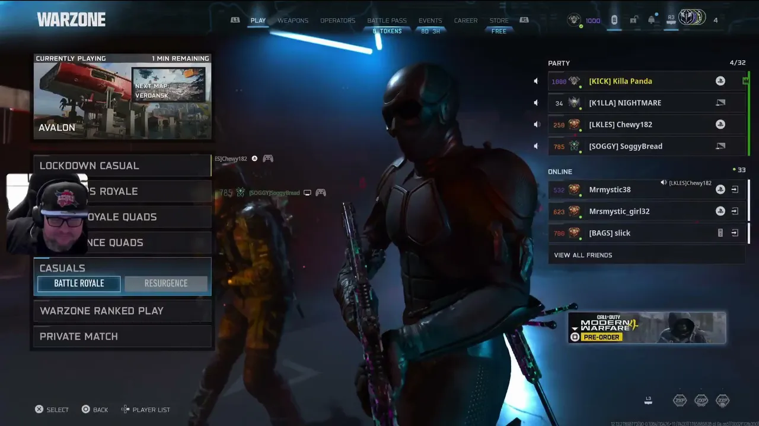Open the notifications bell
Screen dimensions: 759x426
[652, 20]
